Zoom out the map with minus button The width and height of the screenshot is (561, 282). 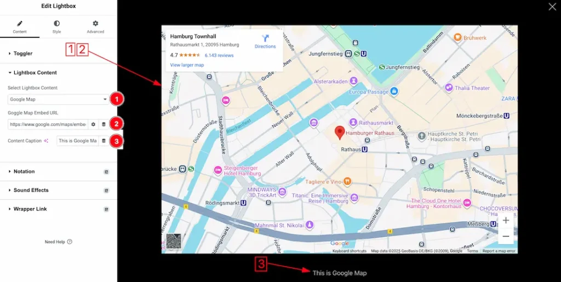[x=506, y=237]
